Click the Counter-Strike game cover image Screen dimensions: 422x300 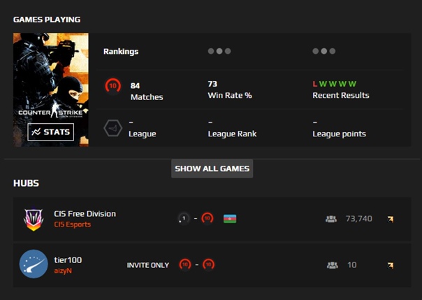click(50, 77)
